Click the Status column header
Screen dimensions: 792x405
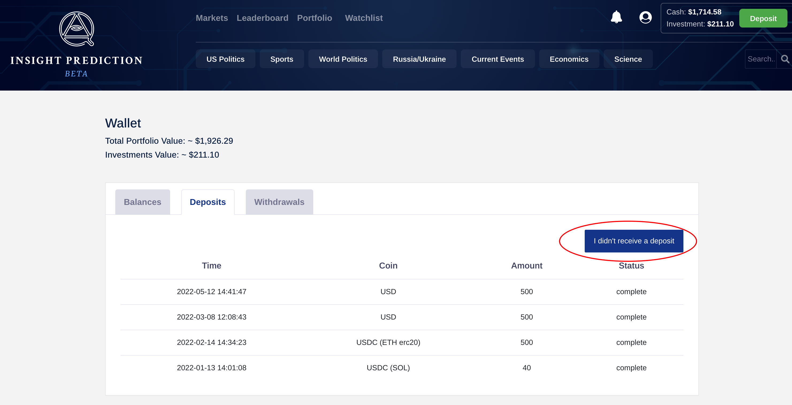(631, 266)
